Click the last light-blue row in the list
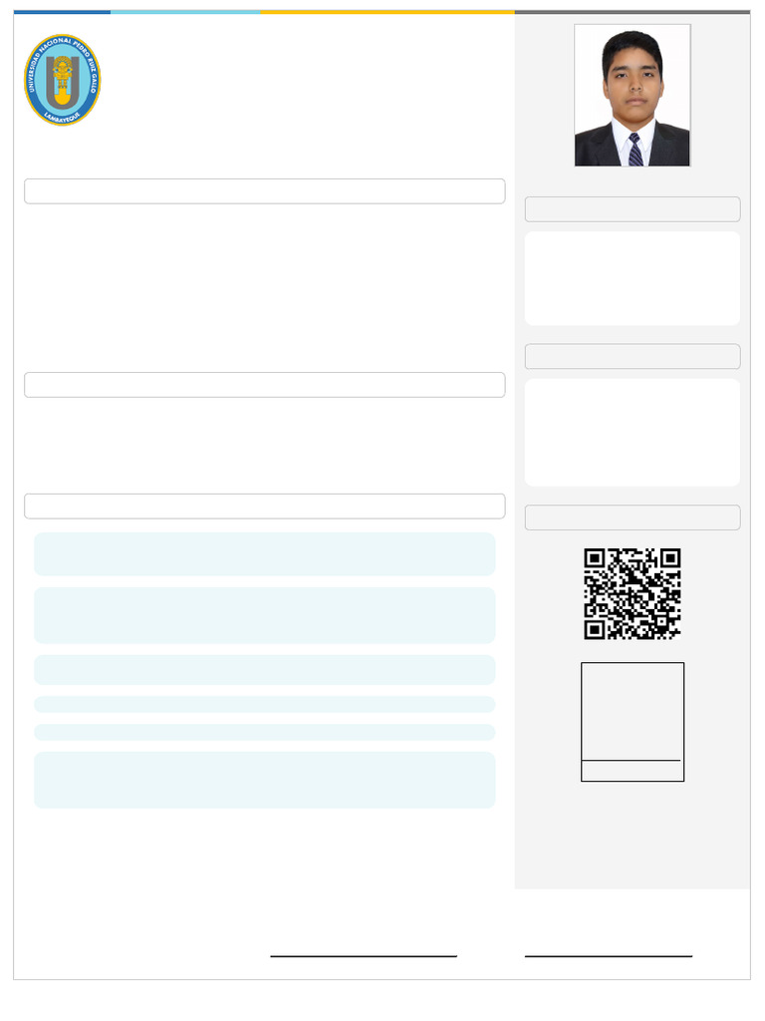This screenshot has height=1021, width=765. coord(265,780)
